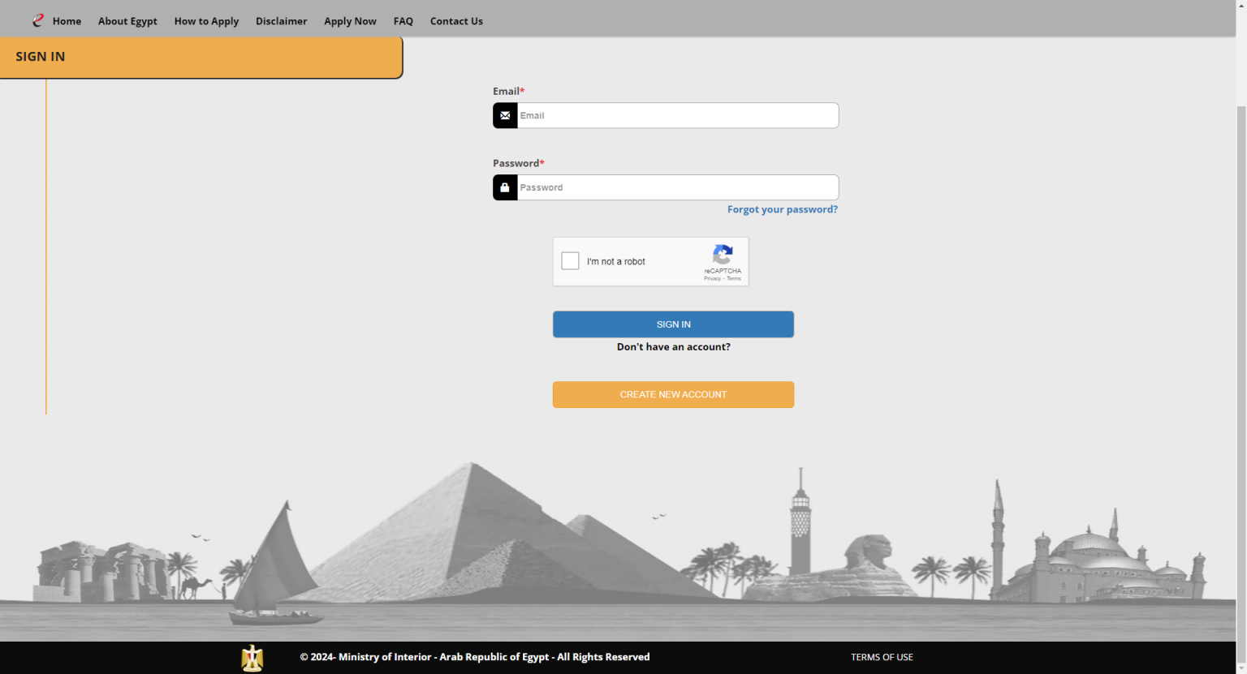Select Apply Now in the navigation bar
The width and height of the screenshot is (1247, 674).
click(x=350, y=21)
